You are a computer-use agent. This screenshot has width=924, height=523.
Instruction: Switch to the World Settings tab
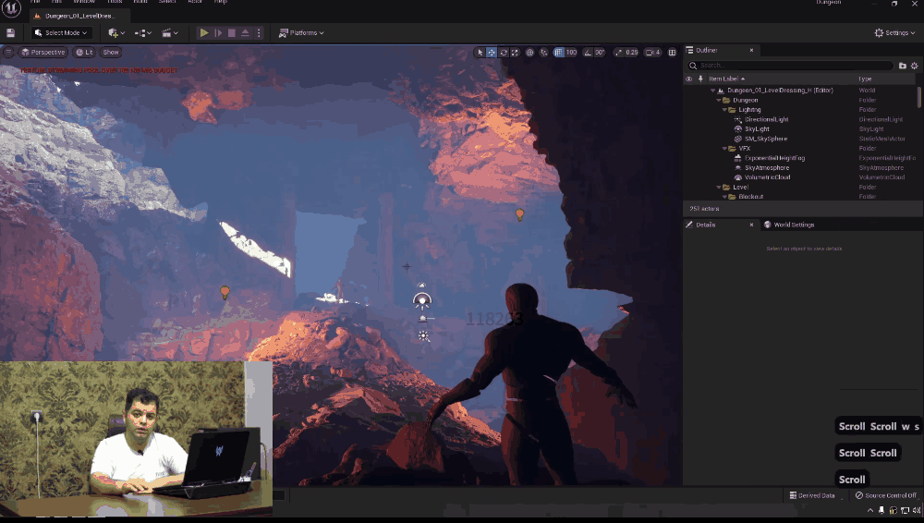coord(793,225)
